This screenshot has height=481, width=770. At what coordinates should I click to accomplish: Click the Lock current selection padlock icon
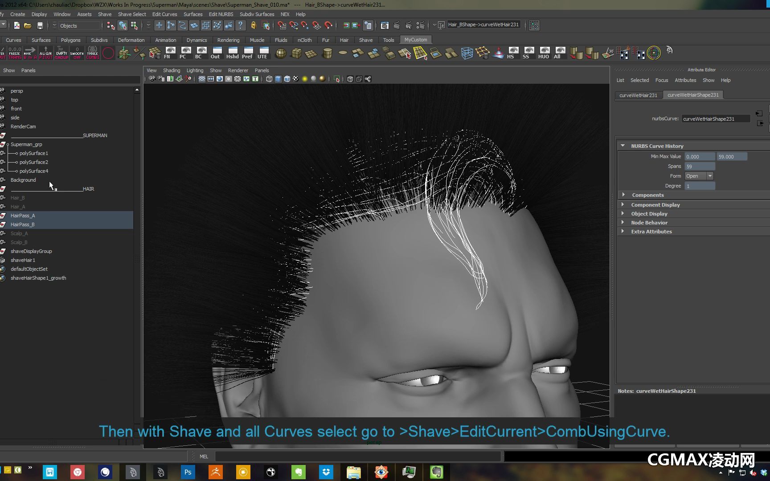[254, 25]
